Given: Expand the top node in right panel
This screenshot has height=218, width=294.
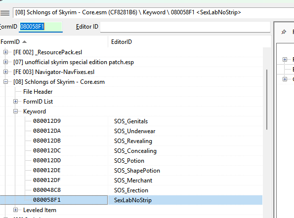Looking at the screenshot, I should coord(285,60).
